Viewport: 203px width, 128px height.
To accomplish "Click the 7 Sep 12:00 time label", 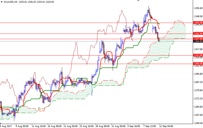I will [x=150, y=126].
